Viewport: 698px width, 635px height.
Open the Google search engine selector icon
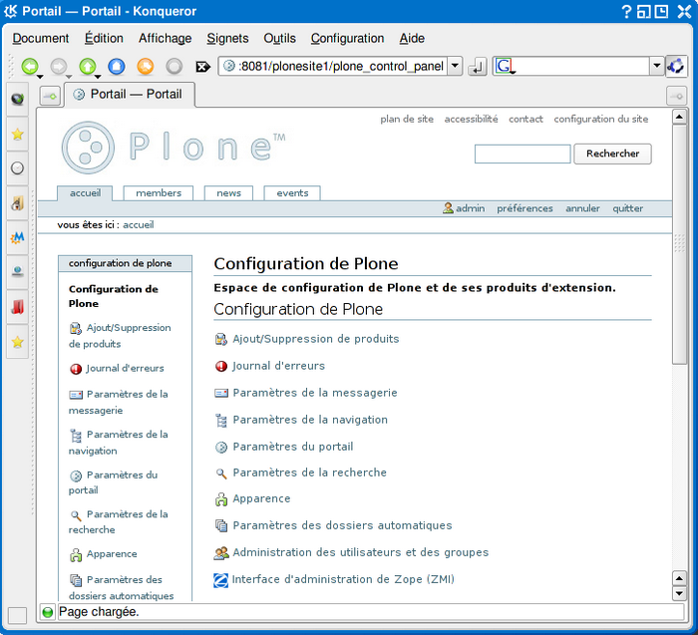(x=505, y=67)
